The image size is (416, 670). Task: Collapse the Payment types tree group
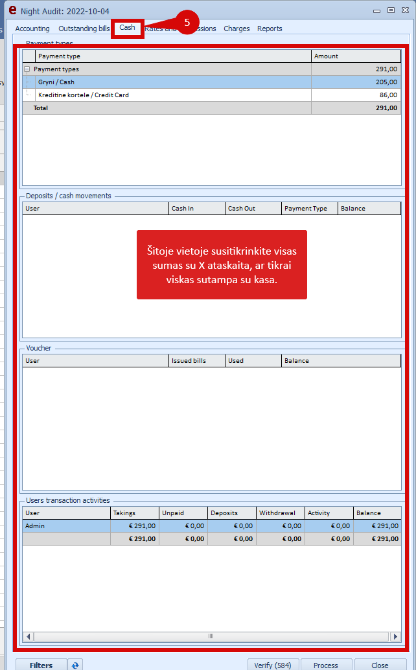(27, 69)
